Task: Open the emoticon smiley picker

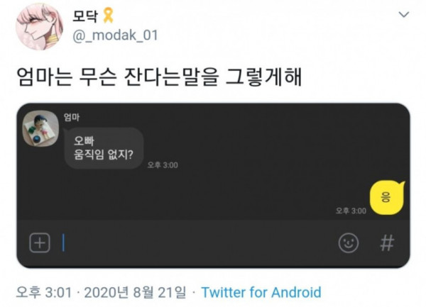Action: [x=349, y=242]
